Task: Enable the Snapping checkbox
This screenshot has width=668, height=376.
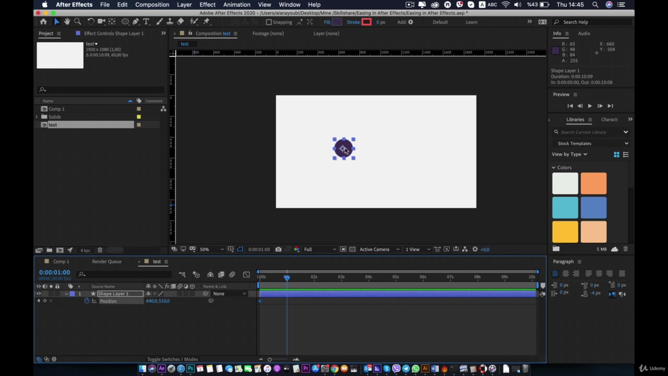Action: 269,22
